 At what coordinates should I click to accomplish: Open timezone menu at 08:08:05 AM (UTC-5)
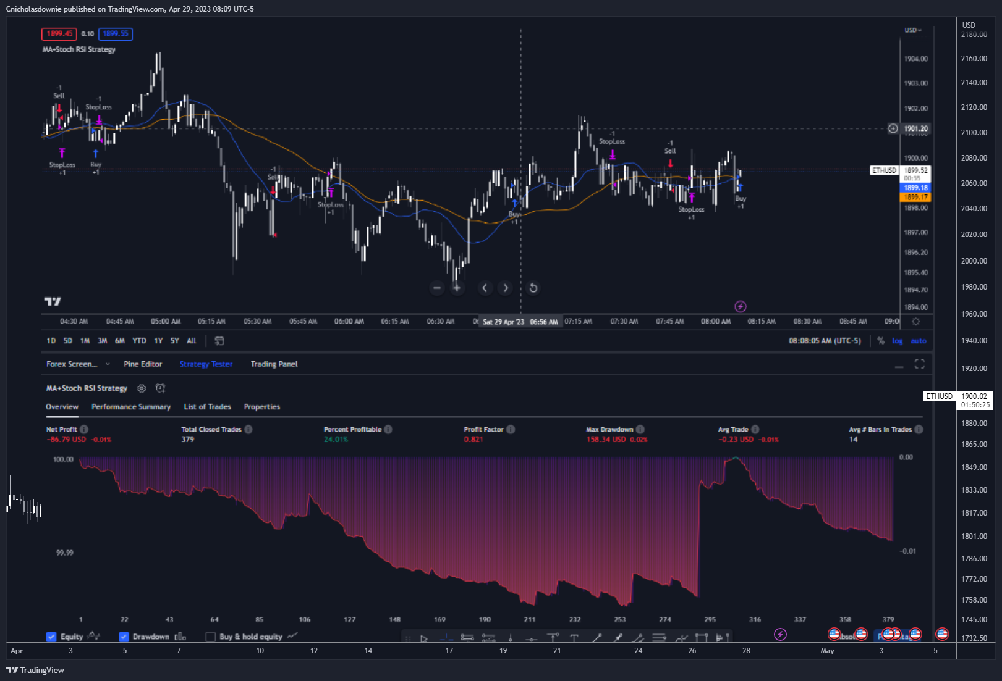click(825, 341)
